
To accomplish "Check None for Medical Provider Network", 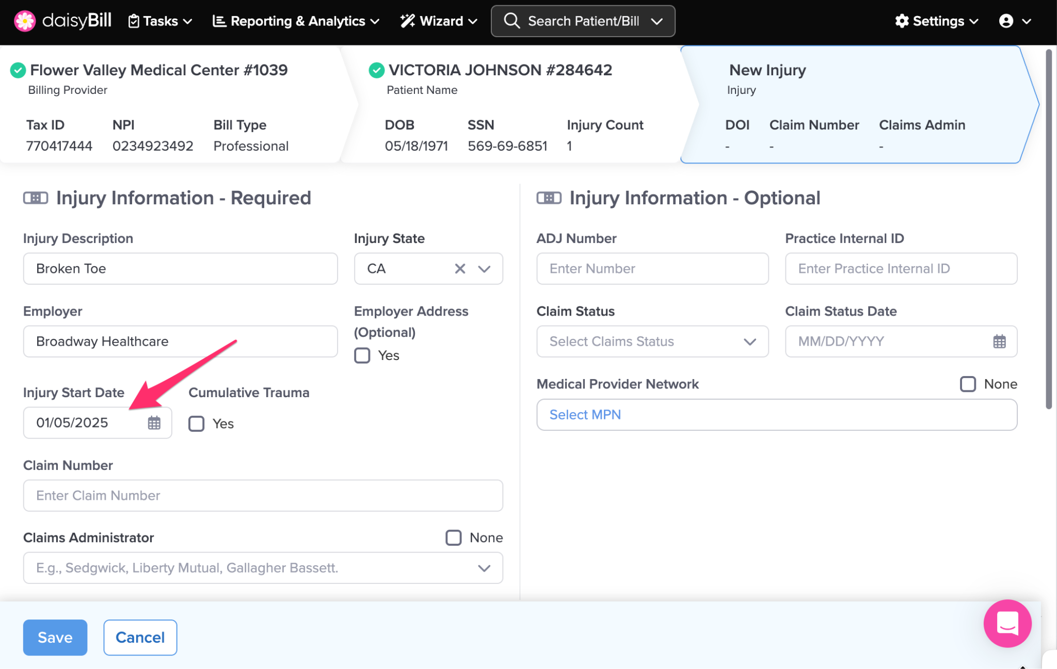I will [x=968, y=384].
